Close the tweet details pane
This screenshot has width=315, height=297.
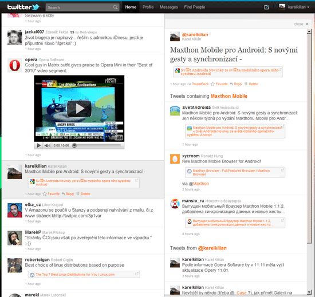tap(301, 24)
